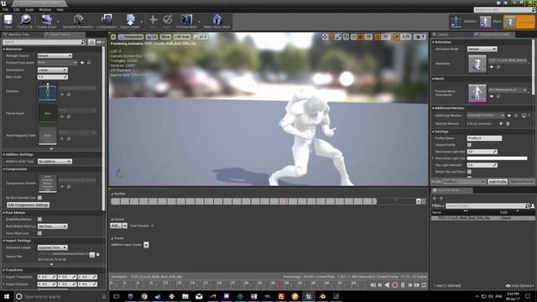
Task: Open the Animation Mode dropdown
Action: click(x=482, y=49)
